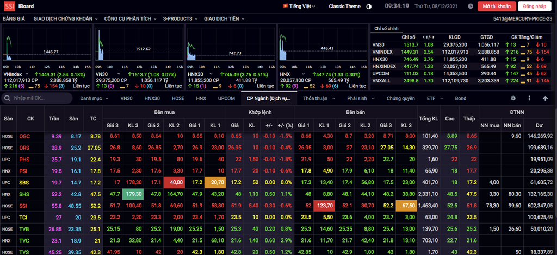Select the CP Ngành tab
557x255 pixels.
(269, 98)
